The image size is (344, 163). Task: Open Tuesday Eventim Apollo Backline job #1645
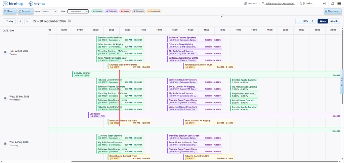click(120, 39)
